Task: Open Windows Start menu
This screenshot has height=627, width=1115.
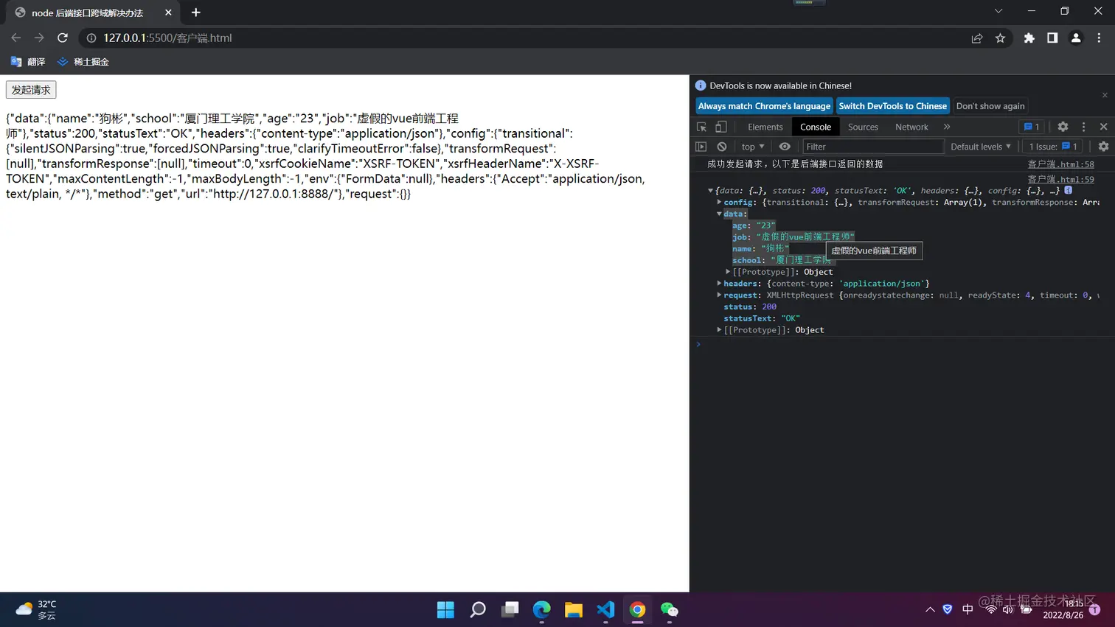Action: [x=445, y=609]
